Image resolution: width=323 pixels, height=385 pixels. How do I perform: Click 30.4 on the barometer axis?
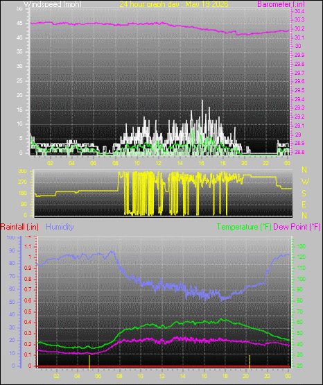[x=299, y=11]
